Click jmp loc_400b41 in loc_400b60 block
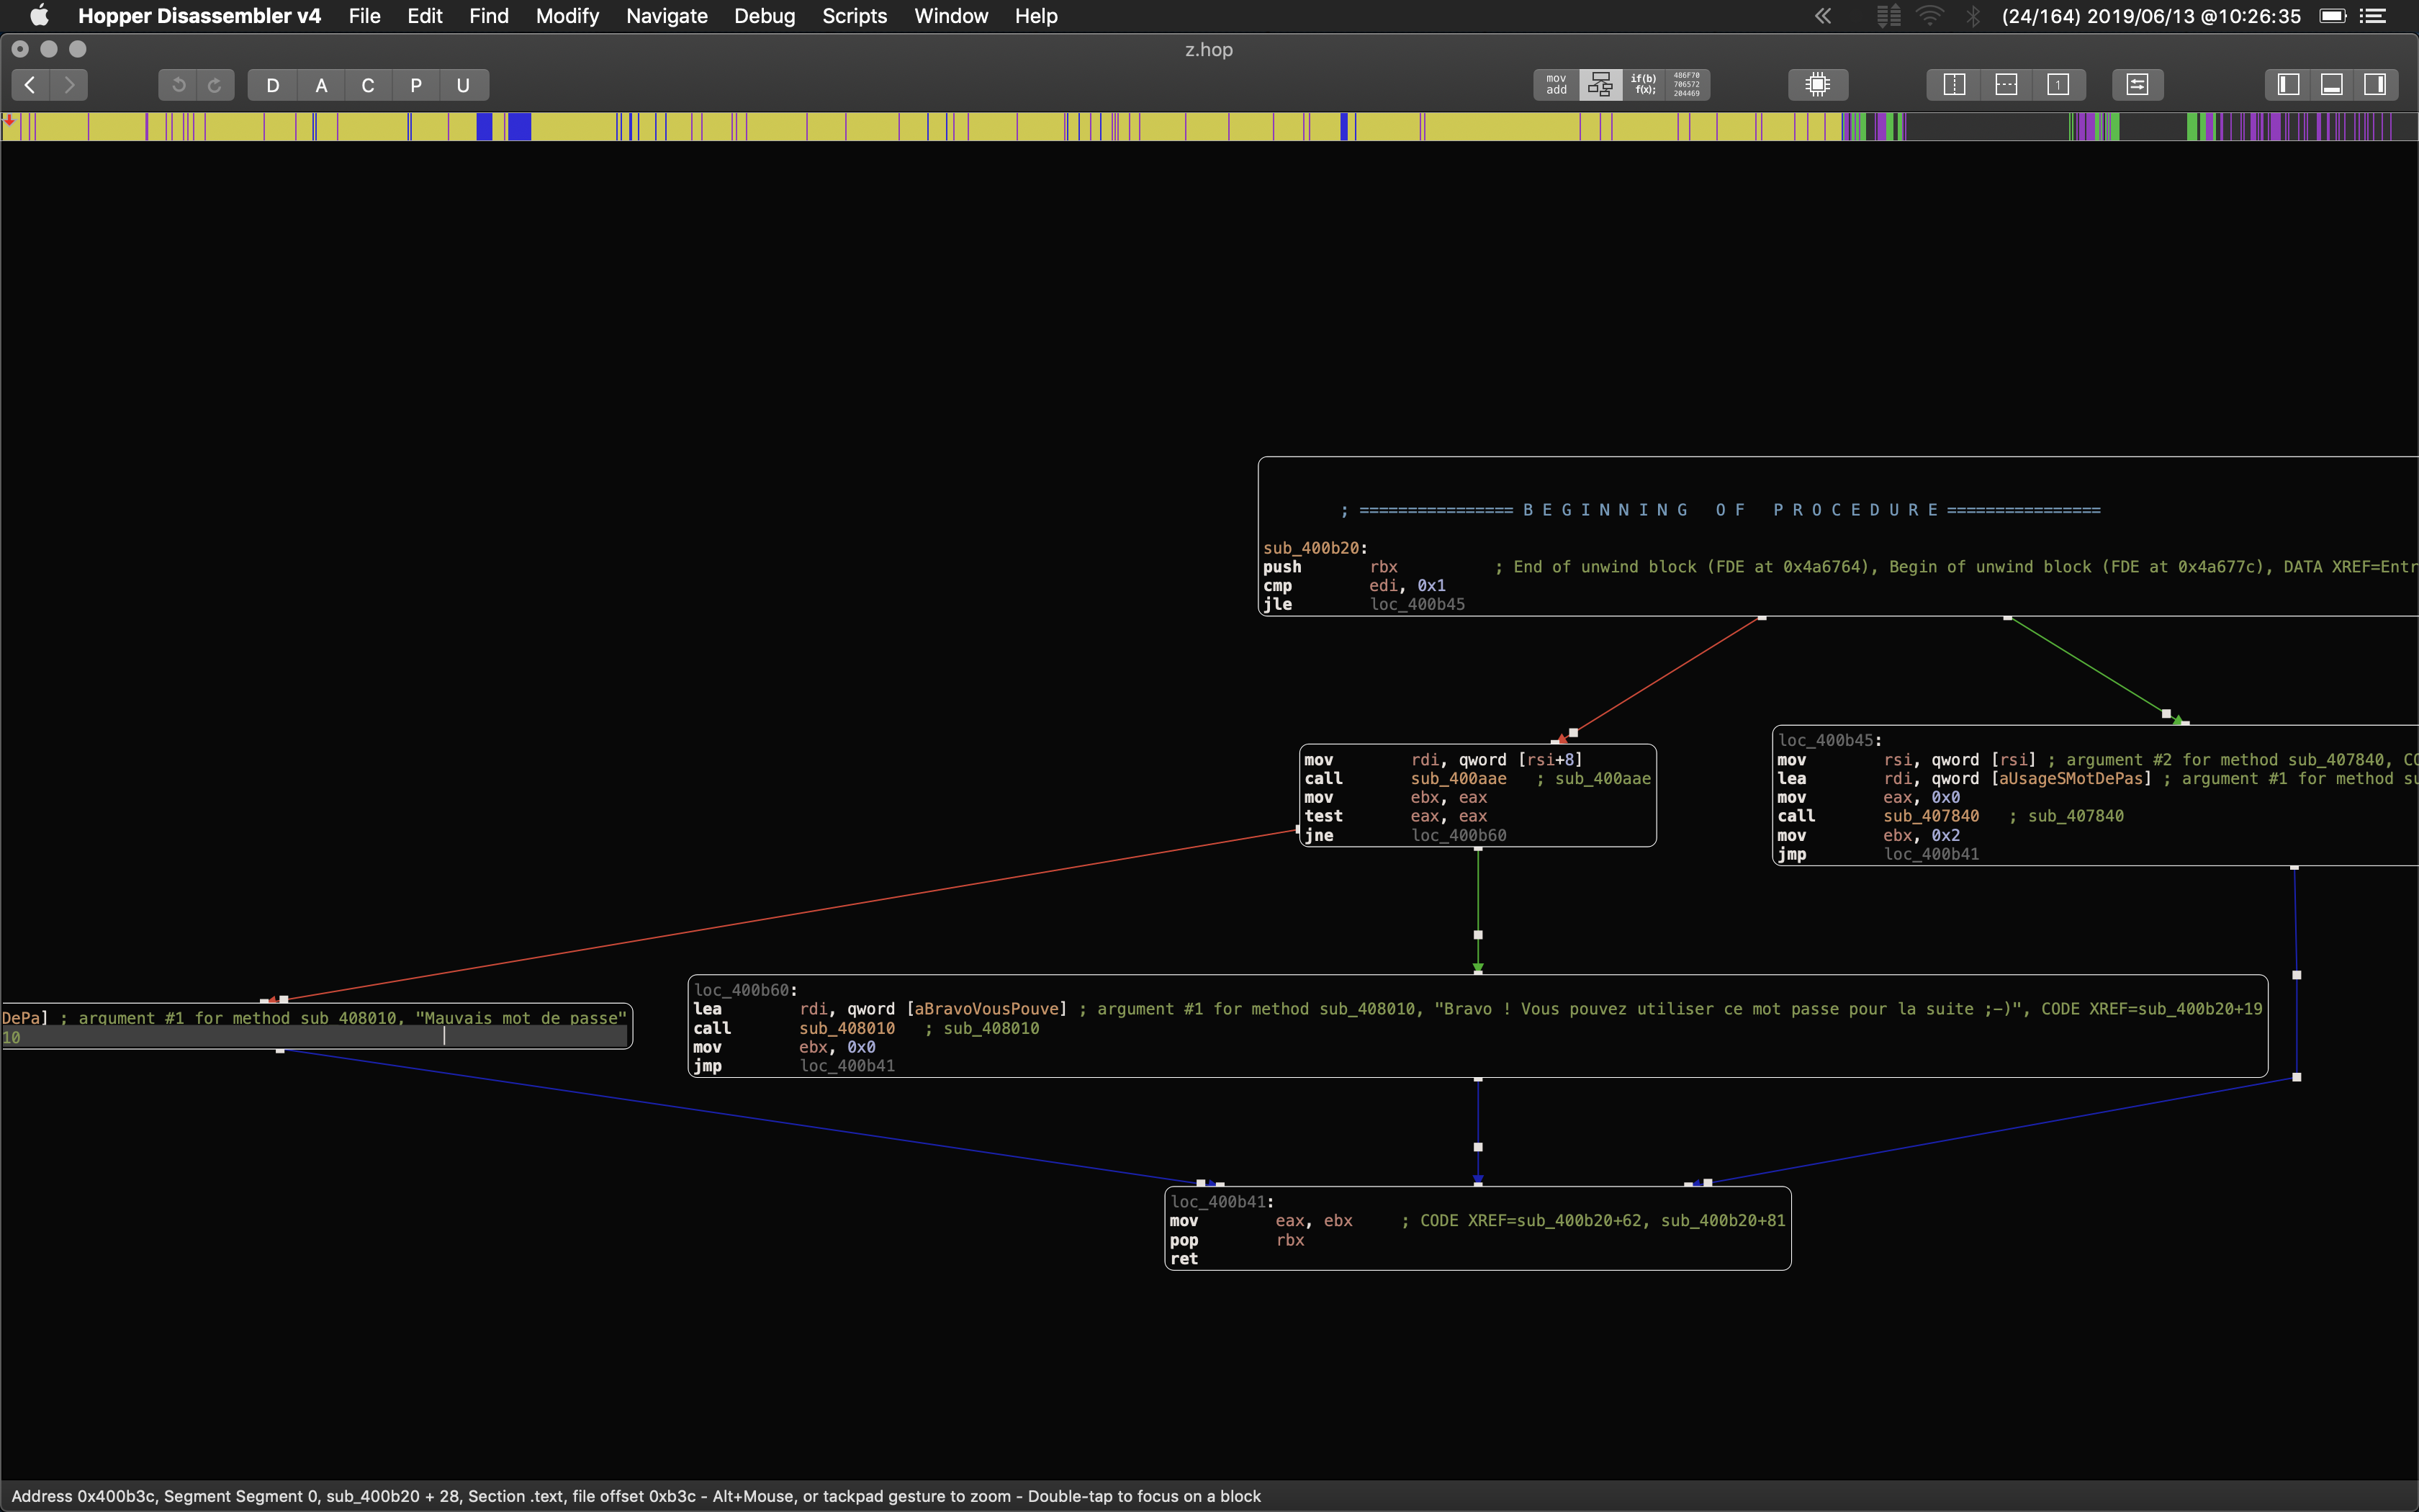2419x1512 pixels. coord(847,1066)
